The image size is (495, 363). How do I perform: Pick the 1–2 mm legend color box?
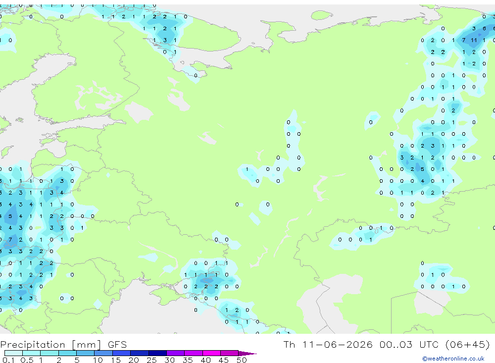click(x=49, y=353)
